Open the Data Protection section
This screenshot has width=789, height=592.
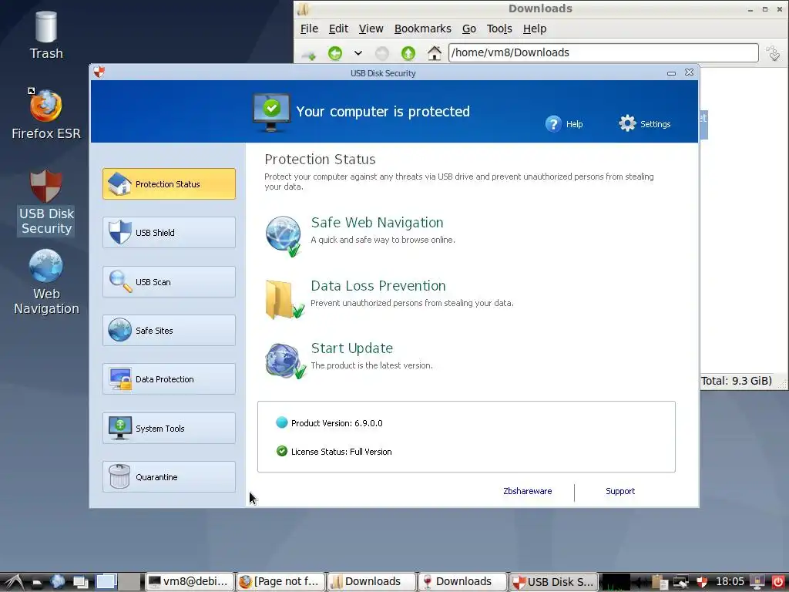click(169, 379)
